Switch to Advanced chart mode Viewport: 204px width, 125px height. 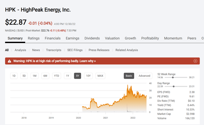(x=144, y=76)
